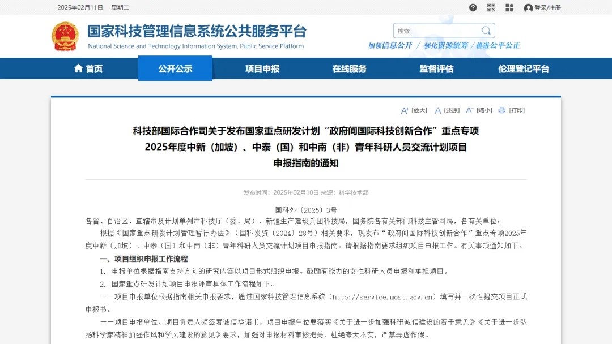The height and width of the screenshot is (344, 612).
Task: Click [打印] print button
Action: coord(517,111)
